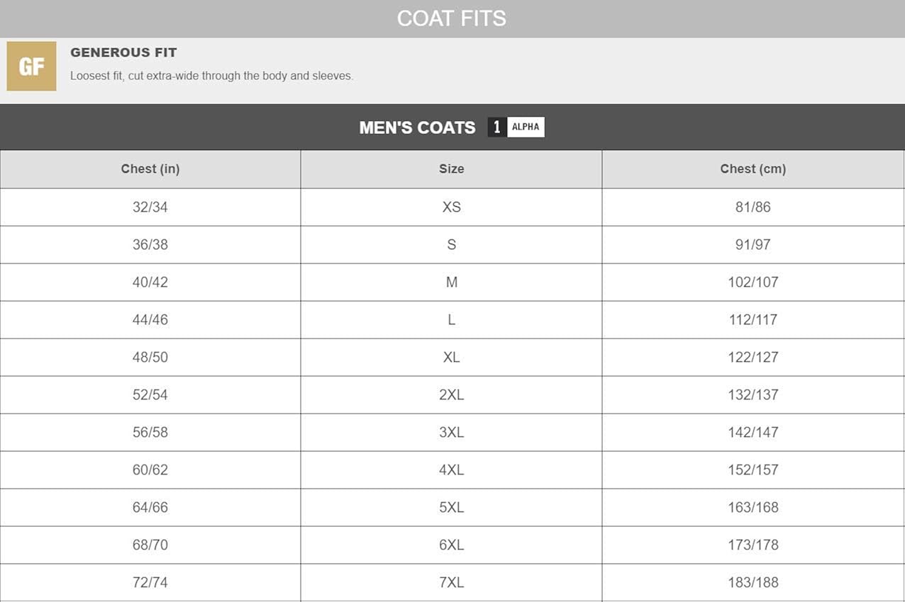Click the loosest fit description text

(211, 76)
